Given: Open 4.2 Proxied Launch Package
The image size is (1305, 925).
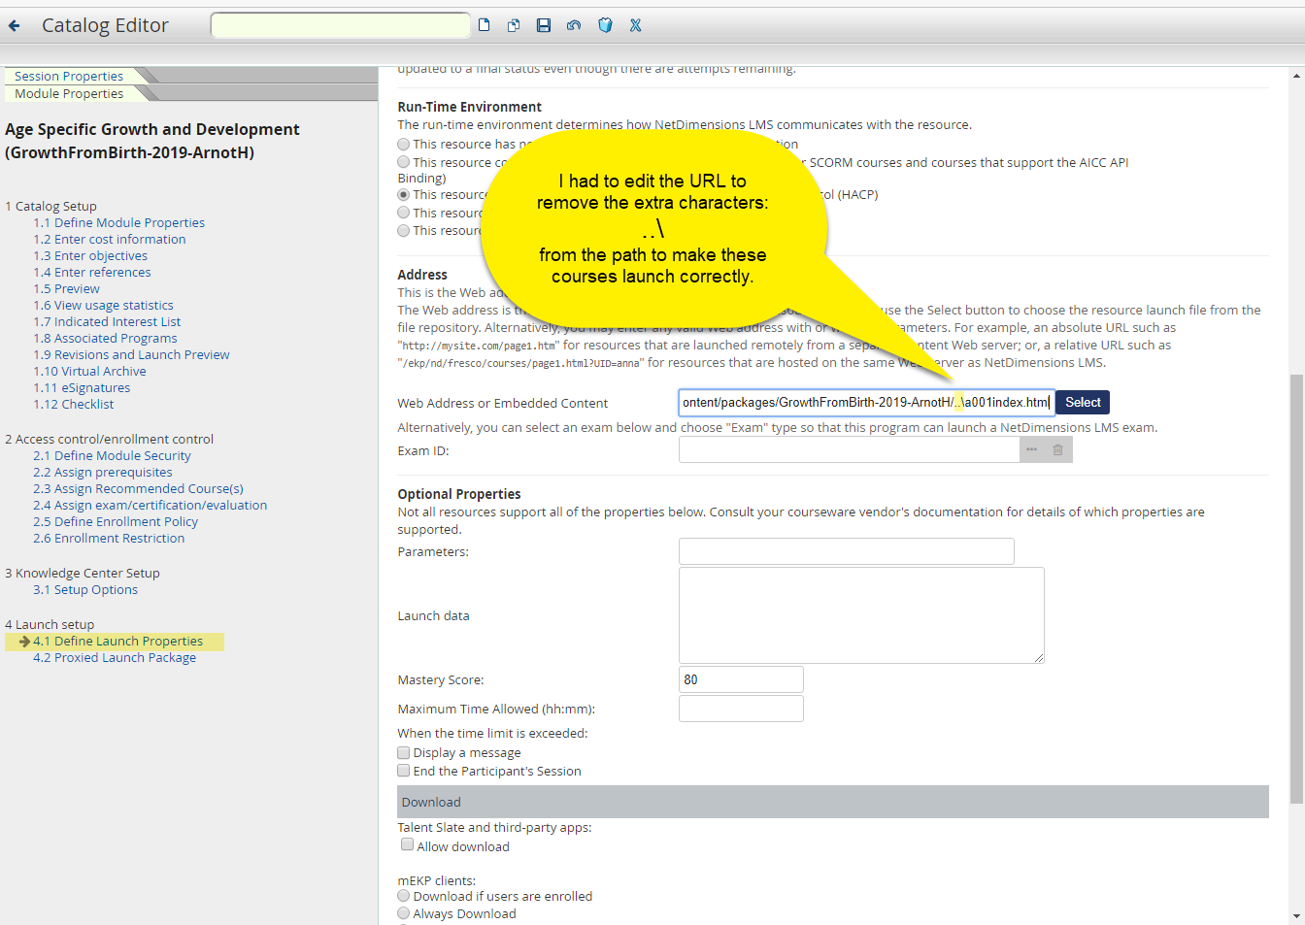Looking at the screenshot, I should [x=115, y=657].
